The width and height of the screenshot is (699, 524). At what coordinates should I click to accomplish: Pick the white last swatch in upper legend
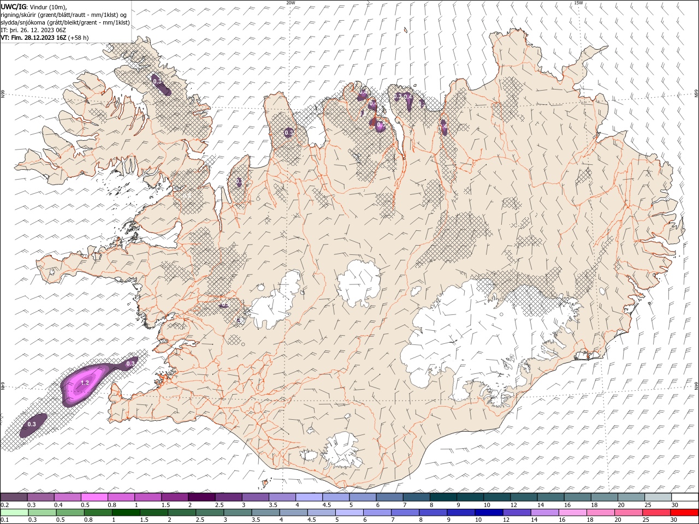pos(685,497)
